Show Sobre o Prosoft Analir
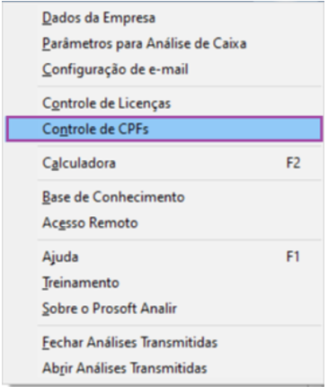The image size is (328, 387). coord(164,309)
